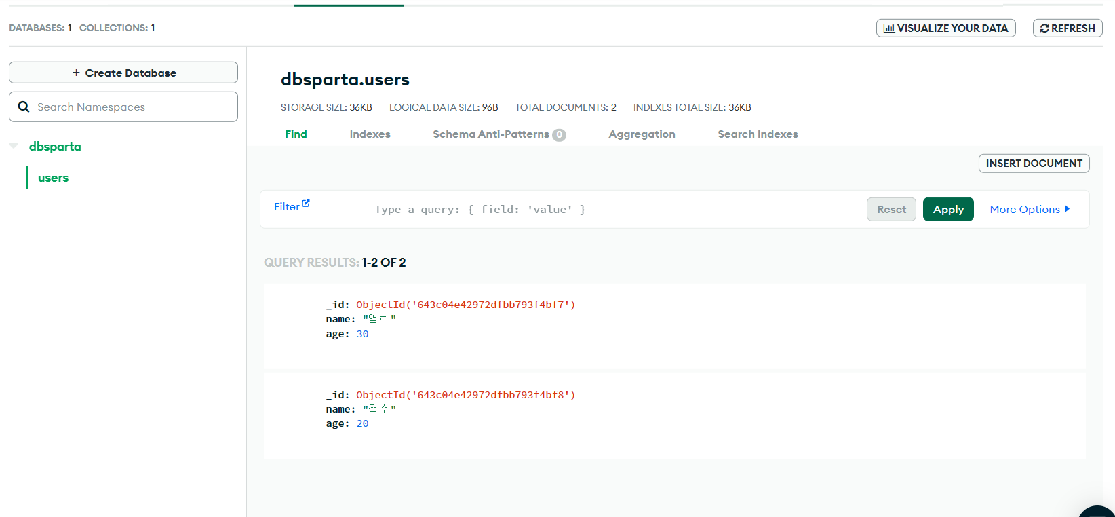Screen dimensions: 1115x517
Task: Open the Search Indexes tab
Action: tap(758, 134)
